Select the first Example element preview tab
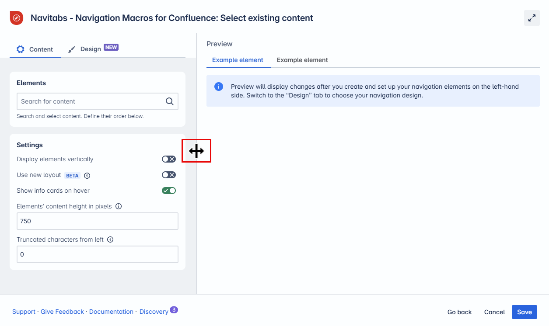This screenshot has width=549, height=326. pyautogui.click(x=238, y=60)
